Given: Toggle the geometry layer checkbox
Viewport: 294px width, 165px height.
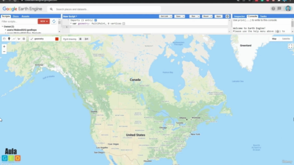Looking at the screenshot, I should [x=32, y=39].
